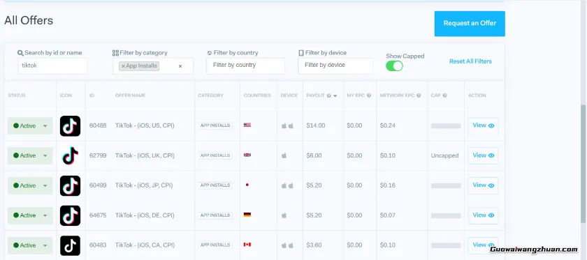The width and height of the screenshot is (587, 260).
Task: Click the $14.00 payout value
Action: [316, 126]
